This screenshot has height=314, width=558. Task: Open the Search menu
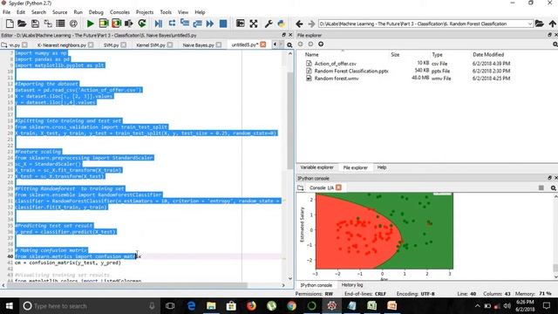(x=38, y=12)
